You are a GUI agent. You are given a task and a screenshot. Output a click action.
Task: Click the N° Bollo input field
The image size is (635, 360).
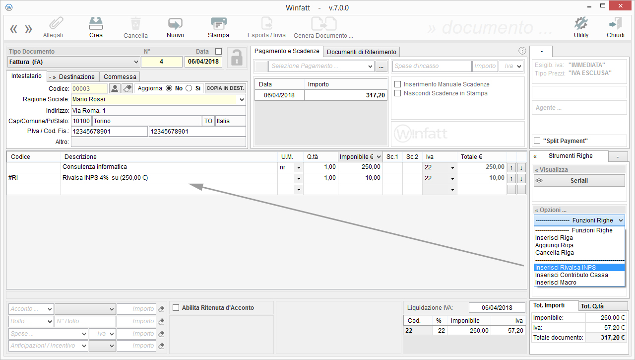[x=85, y=321]
